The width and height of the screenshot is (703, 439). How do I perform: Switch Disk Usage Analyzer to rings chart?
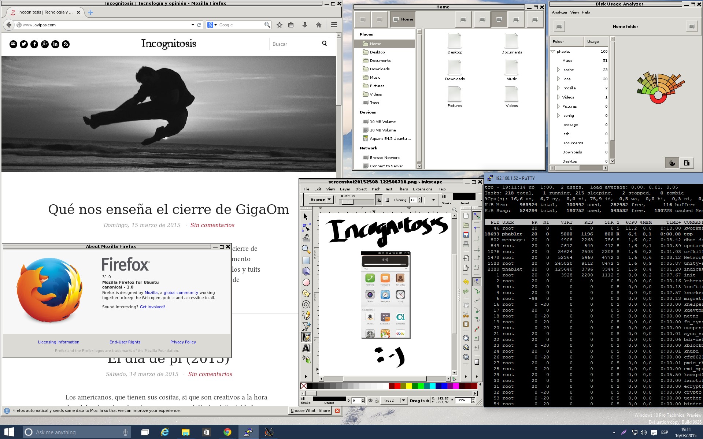672,163
